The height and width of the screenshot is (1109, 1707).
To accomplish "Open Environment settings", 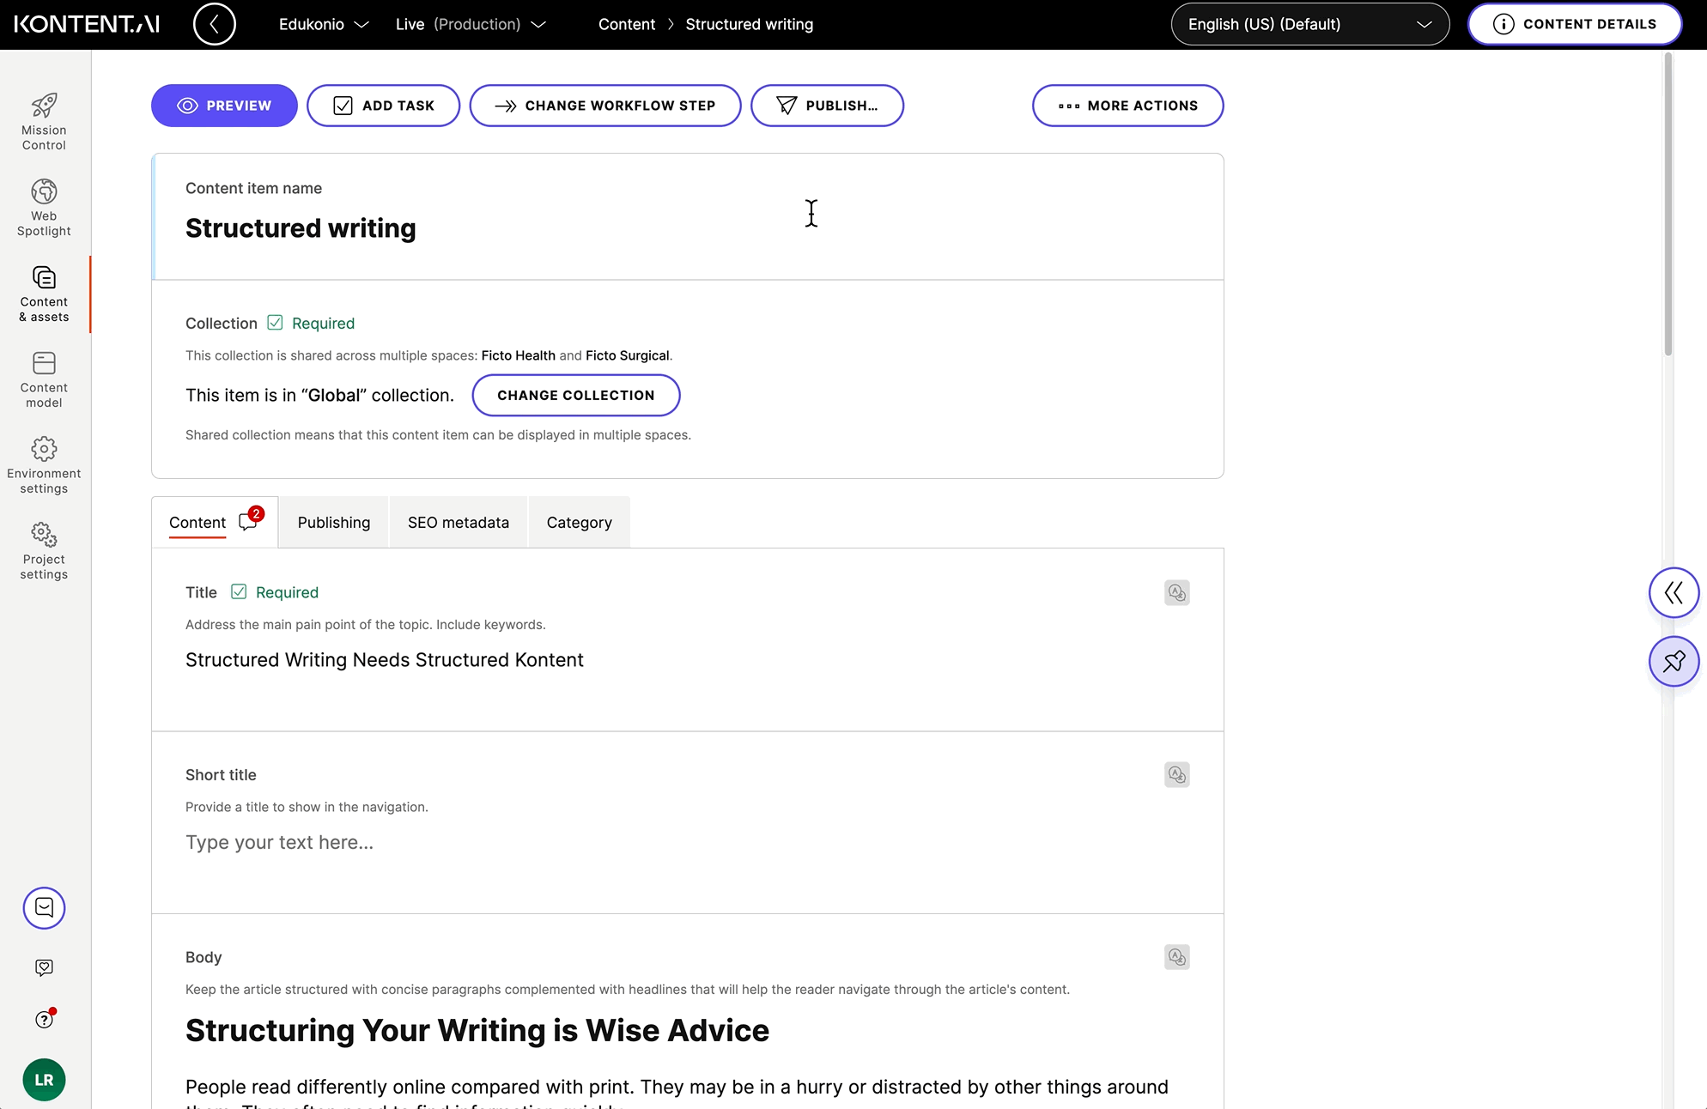I will tap(44, 464).
